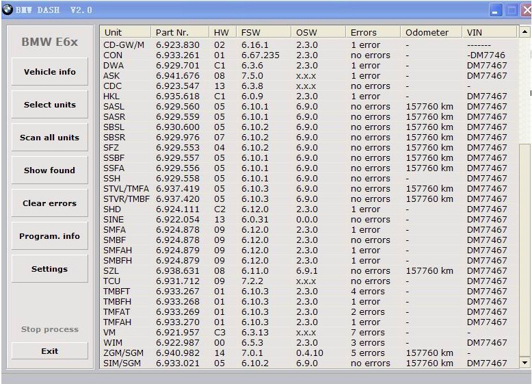Select the SHD unit row
The width and height of the screenshot is (532, 384).
(x=309, y=209)
